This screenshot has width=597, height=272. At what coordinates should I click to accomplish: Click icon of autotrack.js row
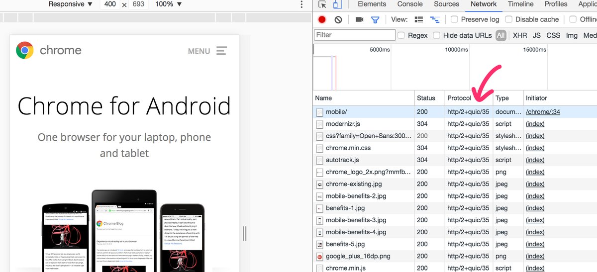(x=319, y=160)
